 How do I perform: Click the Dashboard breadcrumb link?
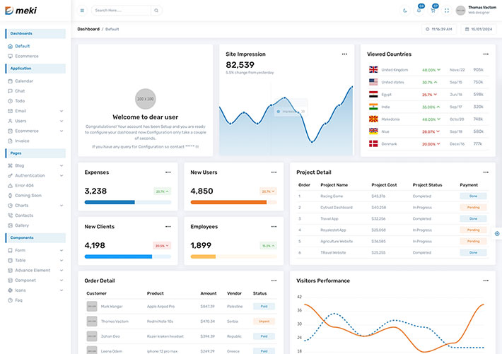coord(88,29)
